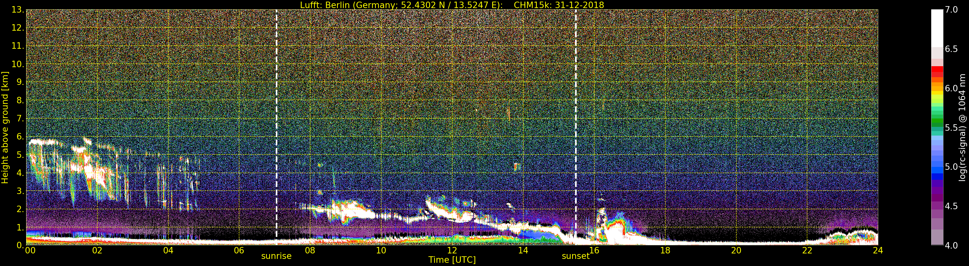Click the time axis tick label 20
Image resolution: width=969 pixels, height=266 pixels.
[736, 251]
